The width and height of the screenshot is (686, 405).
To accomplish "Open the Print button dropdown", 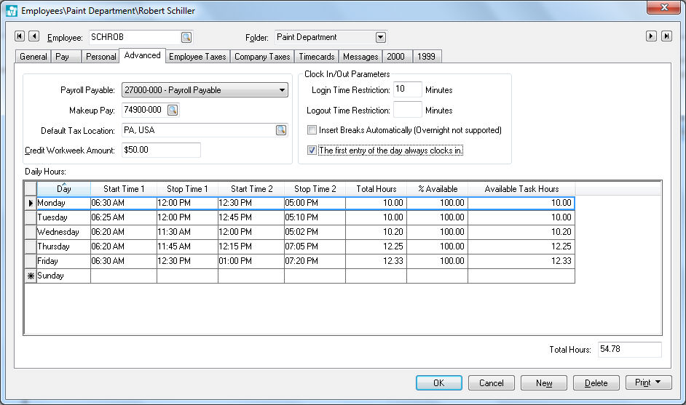I will pyautogui.click(x=658, y=382).
